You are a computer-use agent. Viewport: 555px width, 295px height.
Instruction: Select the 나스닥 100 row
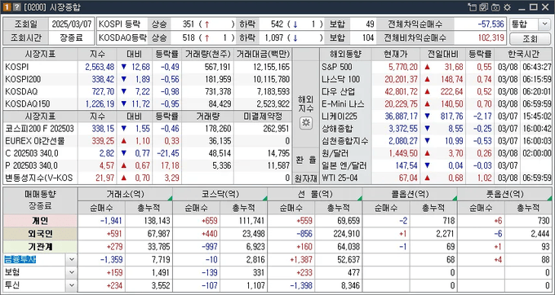[x=436, y=79]
